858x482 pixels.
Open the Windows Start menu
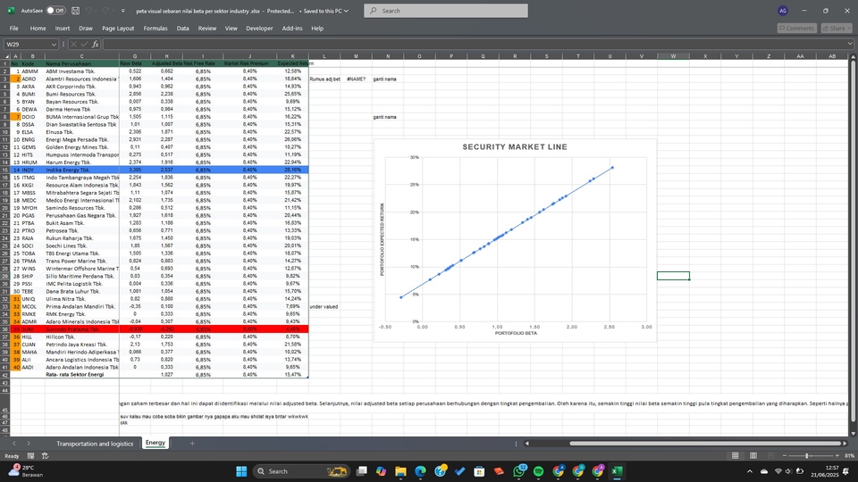pyautogui.click(x=241, y=471)
